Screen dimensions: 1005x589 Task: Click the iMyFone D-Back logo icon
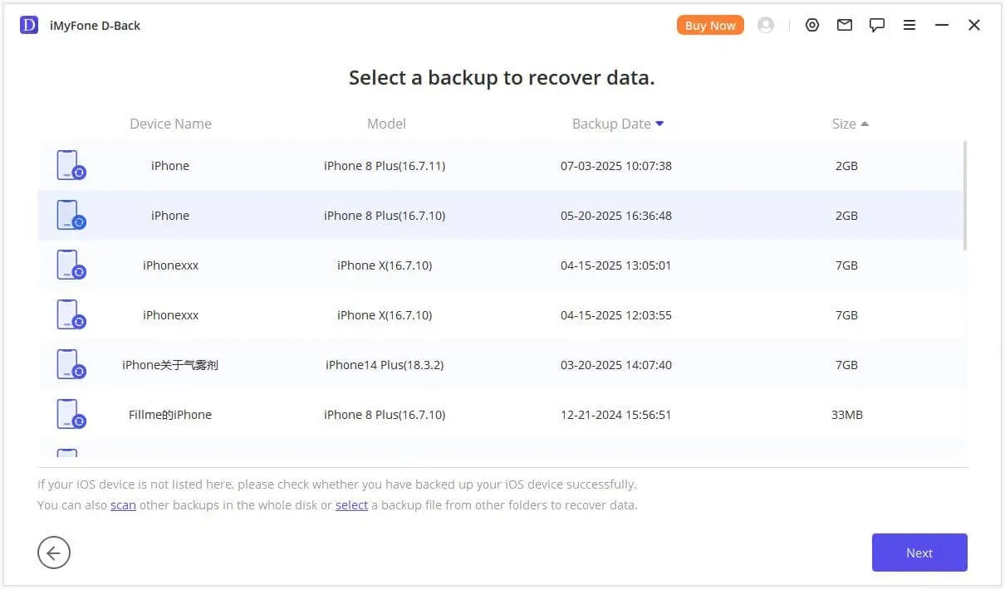(29, 26)
